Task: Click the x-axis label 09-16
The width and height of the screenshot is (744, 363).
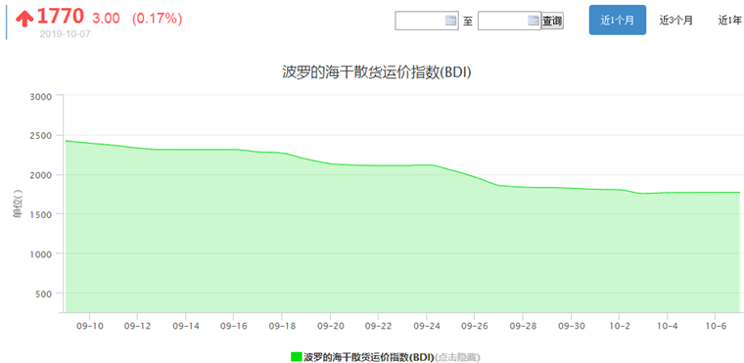Action: point(233,326)
